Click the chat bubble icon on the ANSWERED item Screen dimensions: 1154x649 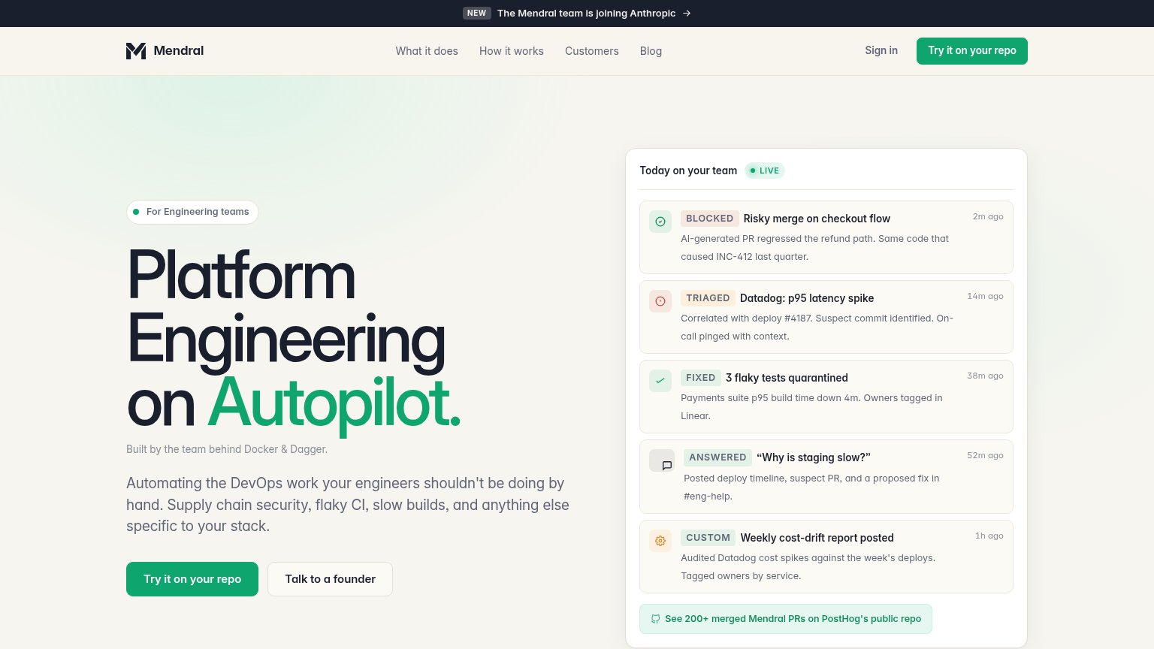click(666, 466)
